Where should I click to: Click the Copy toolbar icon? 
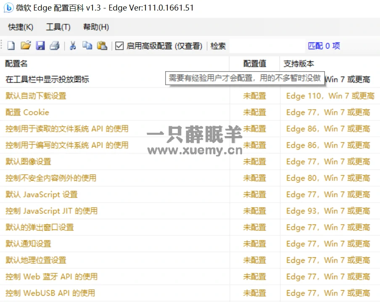click(87, 45)
